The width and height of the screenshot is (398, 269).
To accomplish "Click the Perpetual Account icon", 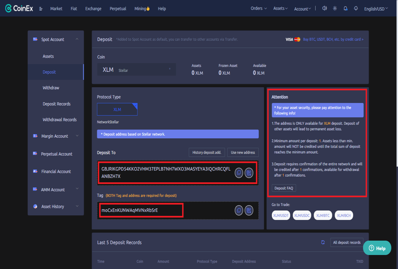I will [x=35, y=153].
